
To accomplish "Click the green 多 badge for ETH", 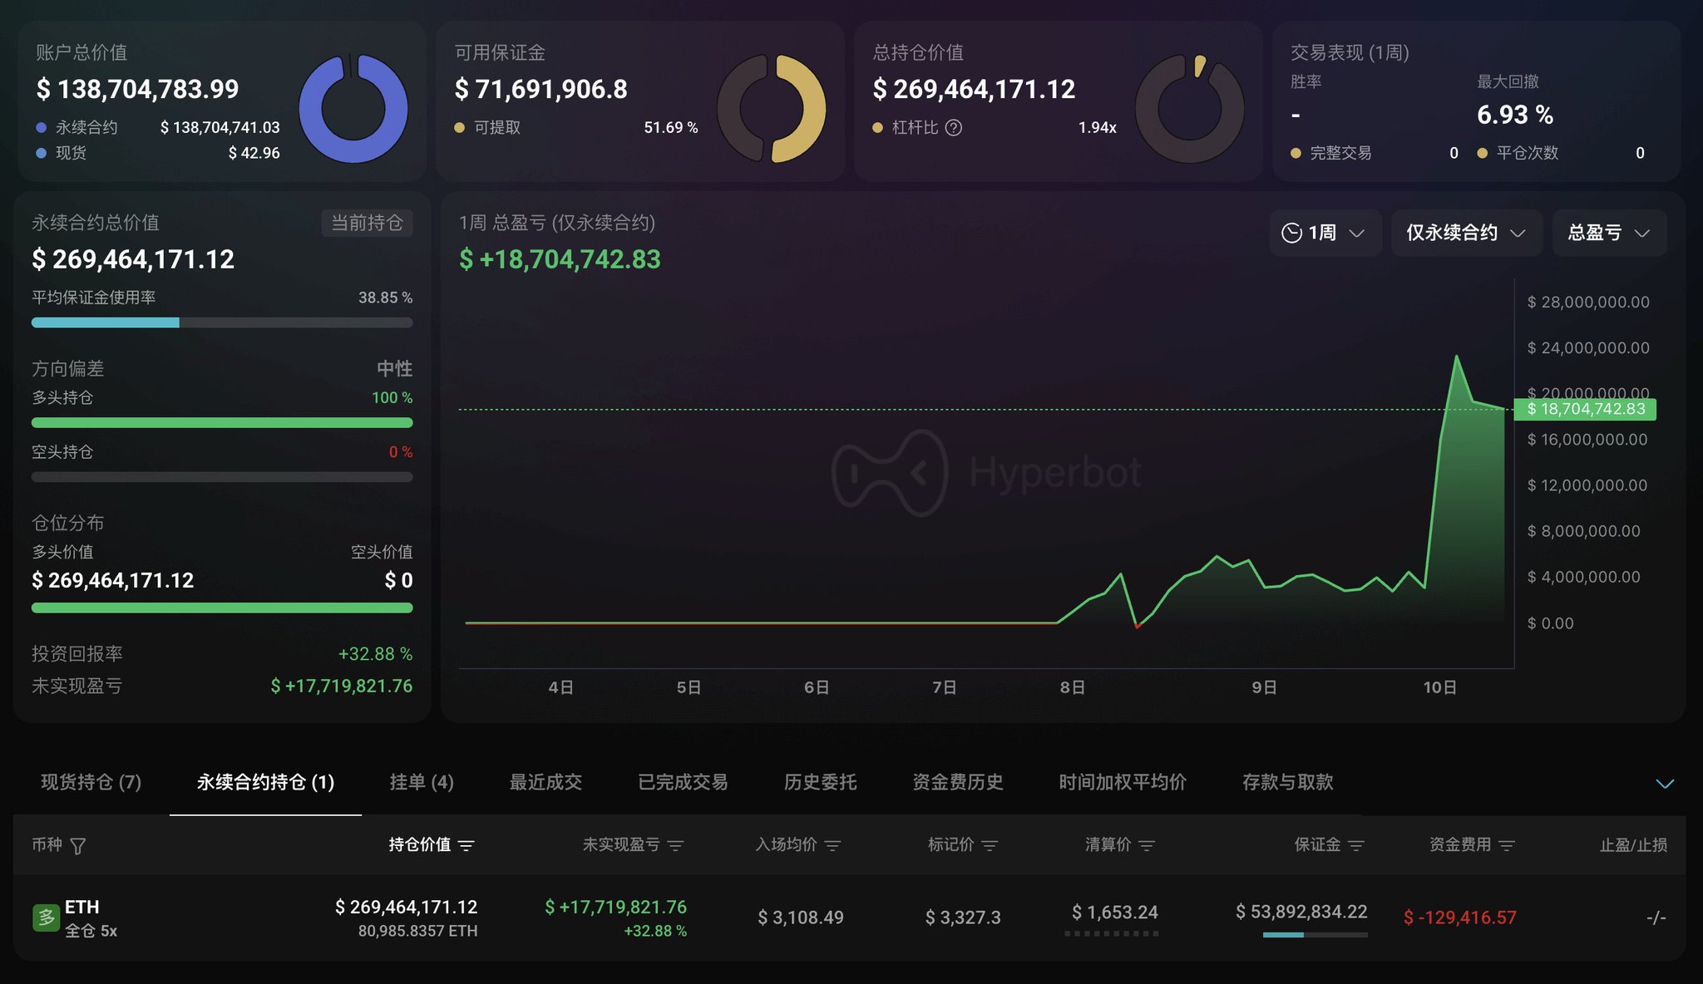I will coord(46,918).
